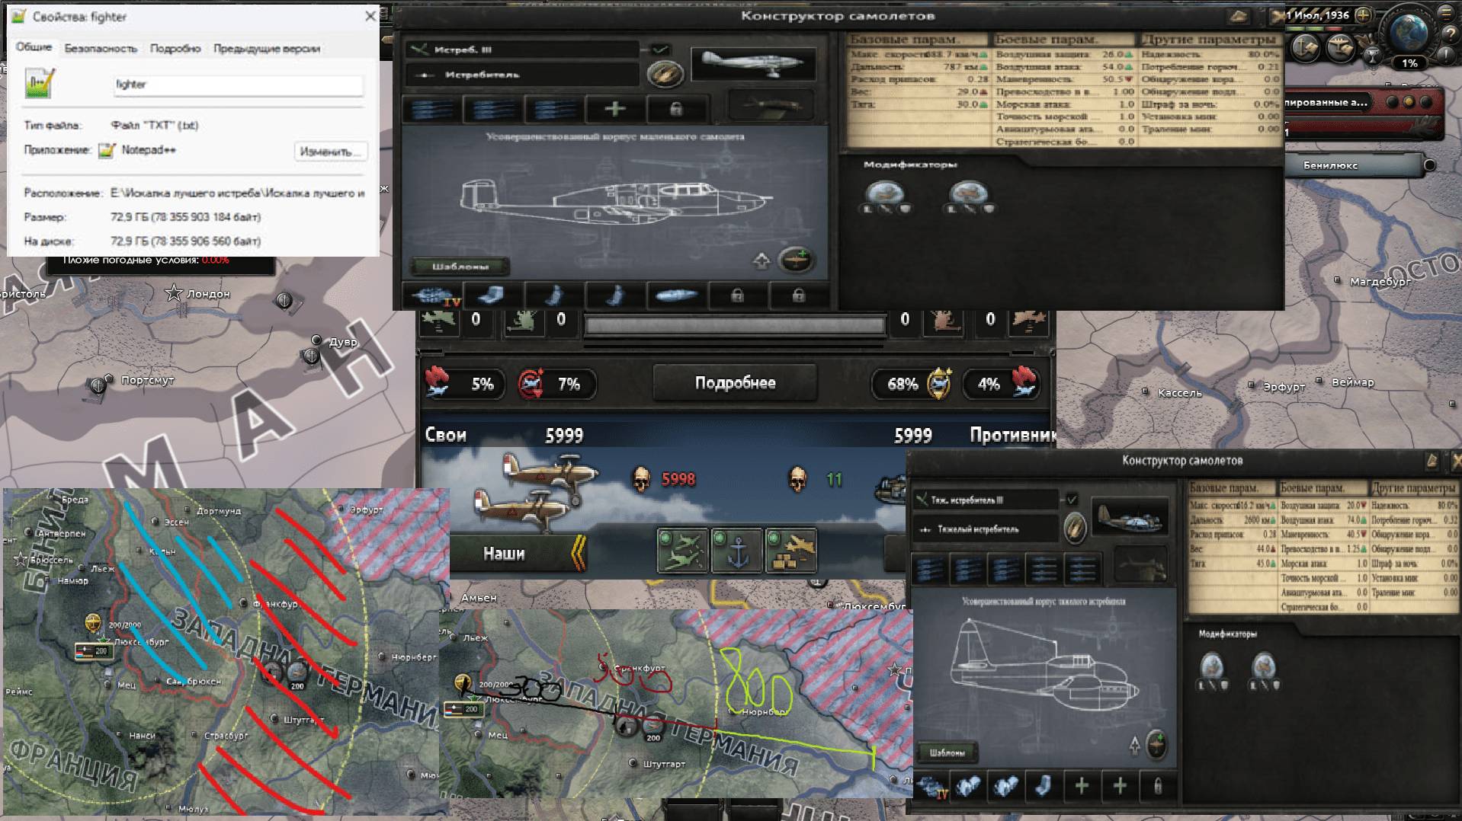Select the pilot seat module icon
Image resolution: width=1462 pixels, height=821 pixels.
[x=492, y=295]
